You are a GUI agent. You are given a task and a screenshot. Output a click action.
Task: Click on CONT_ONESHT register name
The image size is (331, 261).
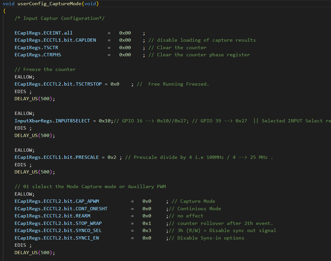61,209
